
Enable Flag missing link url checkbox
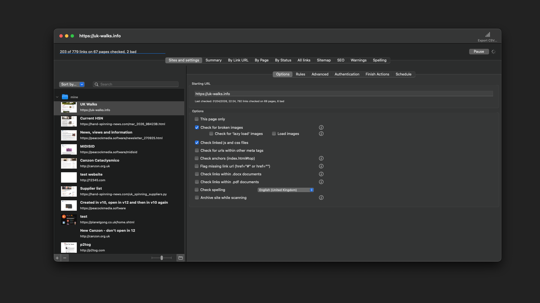coord(197,166)
